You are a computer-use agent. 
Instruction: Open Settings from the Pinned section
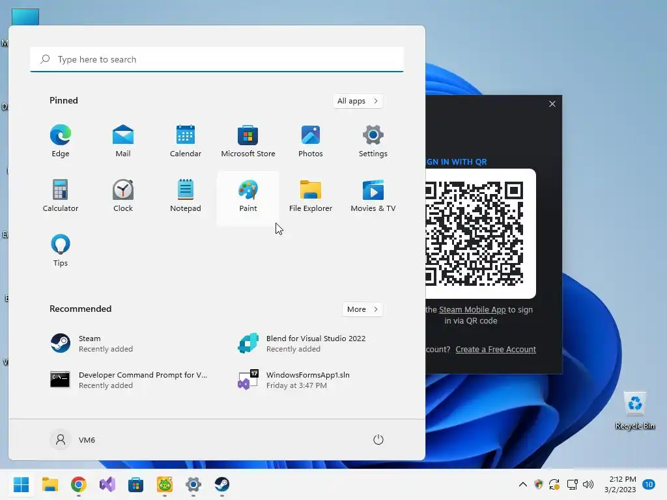tap(373, 141)
